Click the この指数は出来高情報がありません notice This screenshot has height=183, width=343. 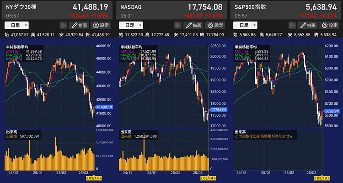[x=264, y=136]
